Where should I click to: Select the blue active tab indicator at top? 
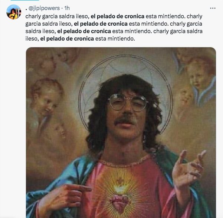point(25,0)
